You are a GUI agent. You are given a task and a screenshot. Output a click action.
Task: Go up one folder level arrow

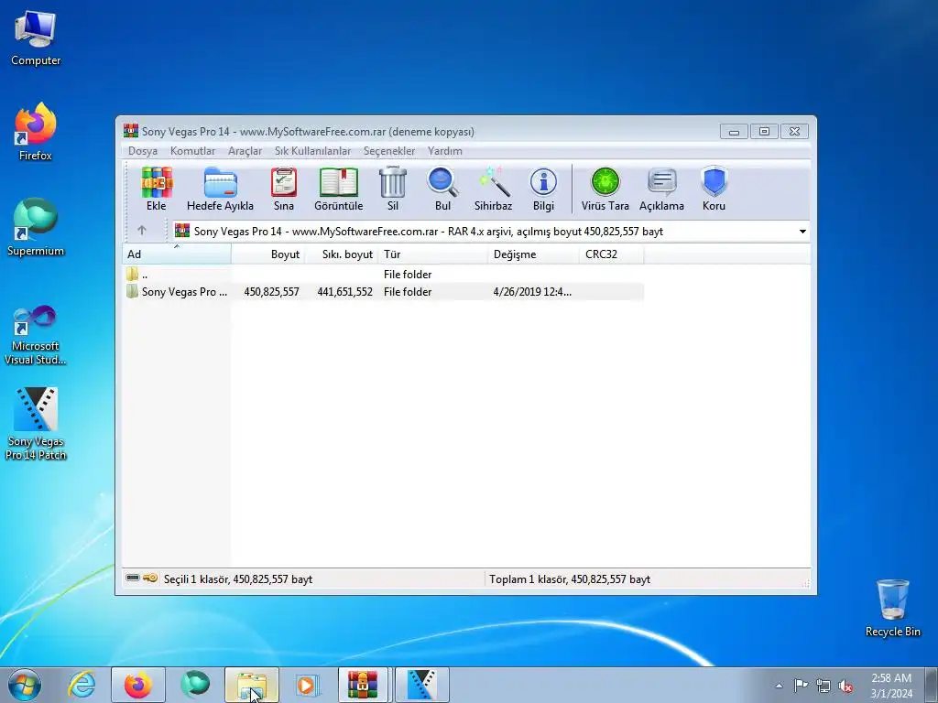[142, 230]
